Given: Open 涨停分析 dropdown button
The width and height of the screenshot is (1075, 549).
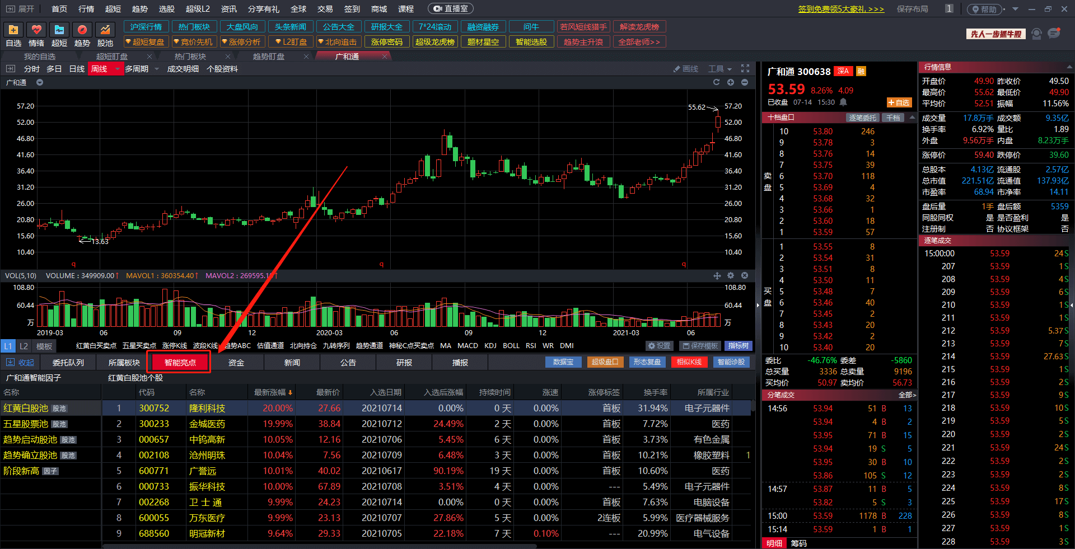Looking at the screenshot, I should pos(241,42).
